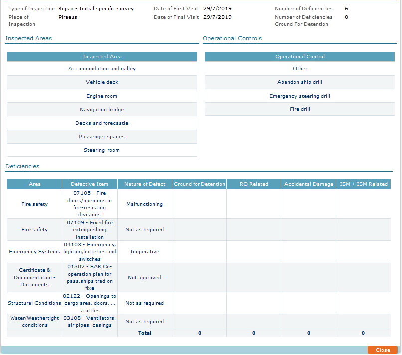The height and width of the screenshot is (355, 402).
Task: Click the Emergency steering drill row
Action: (x=300, y=96)
